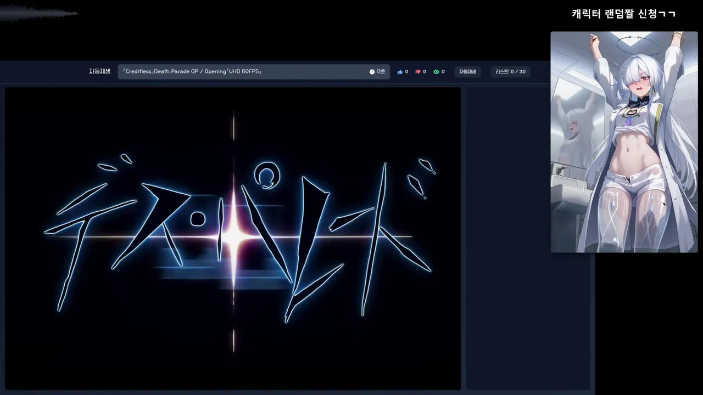Screen dimensions: 703x395
Task: Click the 자동재생 label left of title
Action: (x=99, y=71)
